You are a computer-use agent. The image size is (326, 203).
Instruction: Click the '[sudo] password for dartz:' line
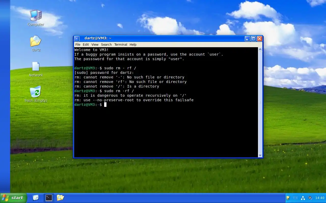click(x=104, y=73)
